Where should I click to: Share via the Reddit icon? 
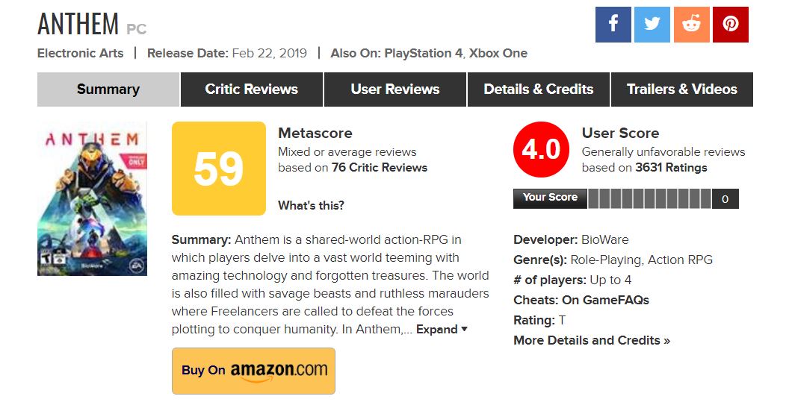tap(691, 25)
